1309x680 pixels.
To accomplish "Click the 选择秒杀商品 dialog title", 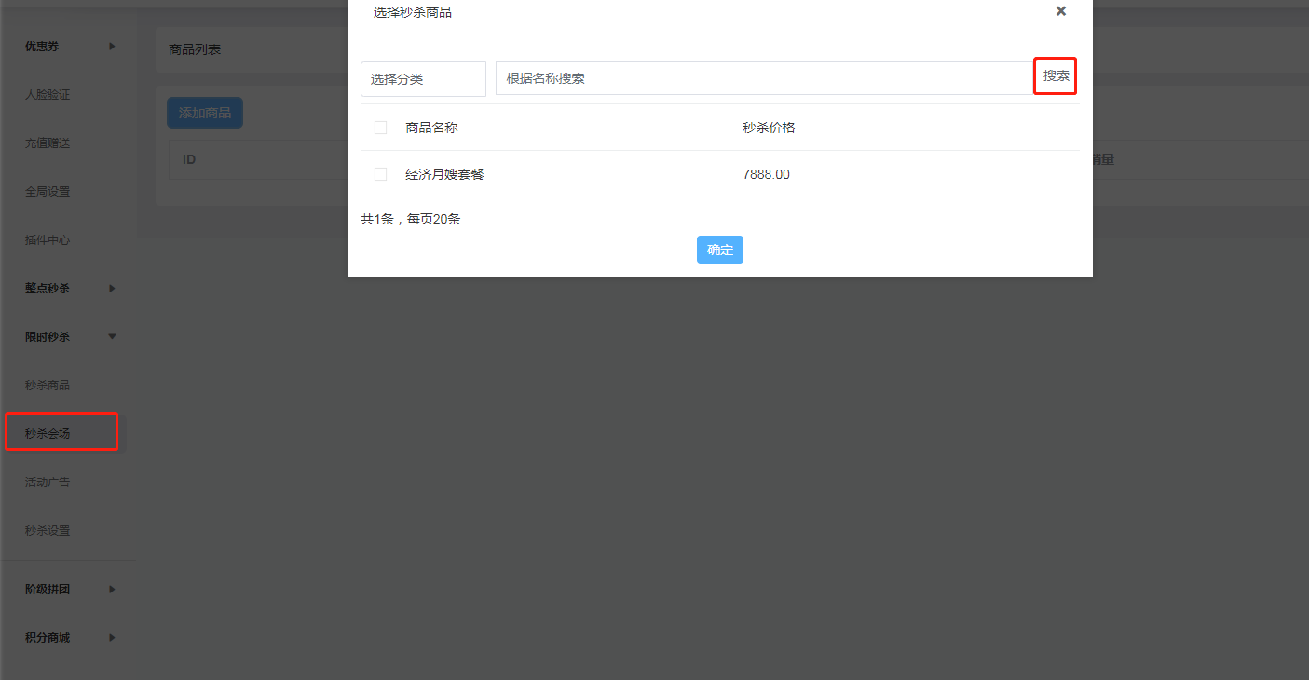I will pos(413,12).
